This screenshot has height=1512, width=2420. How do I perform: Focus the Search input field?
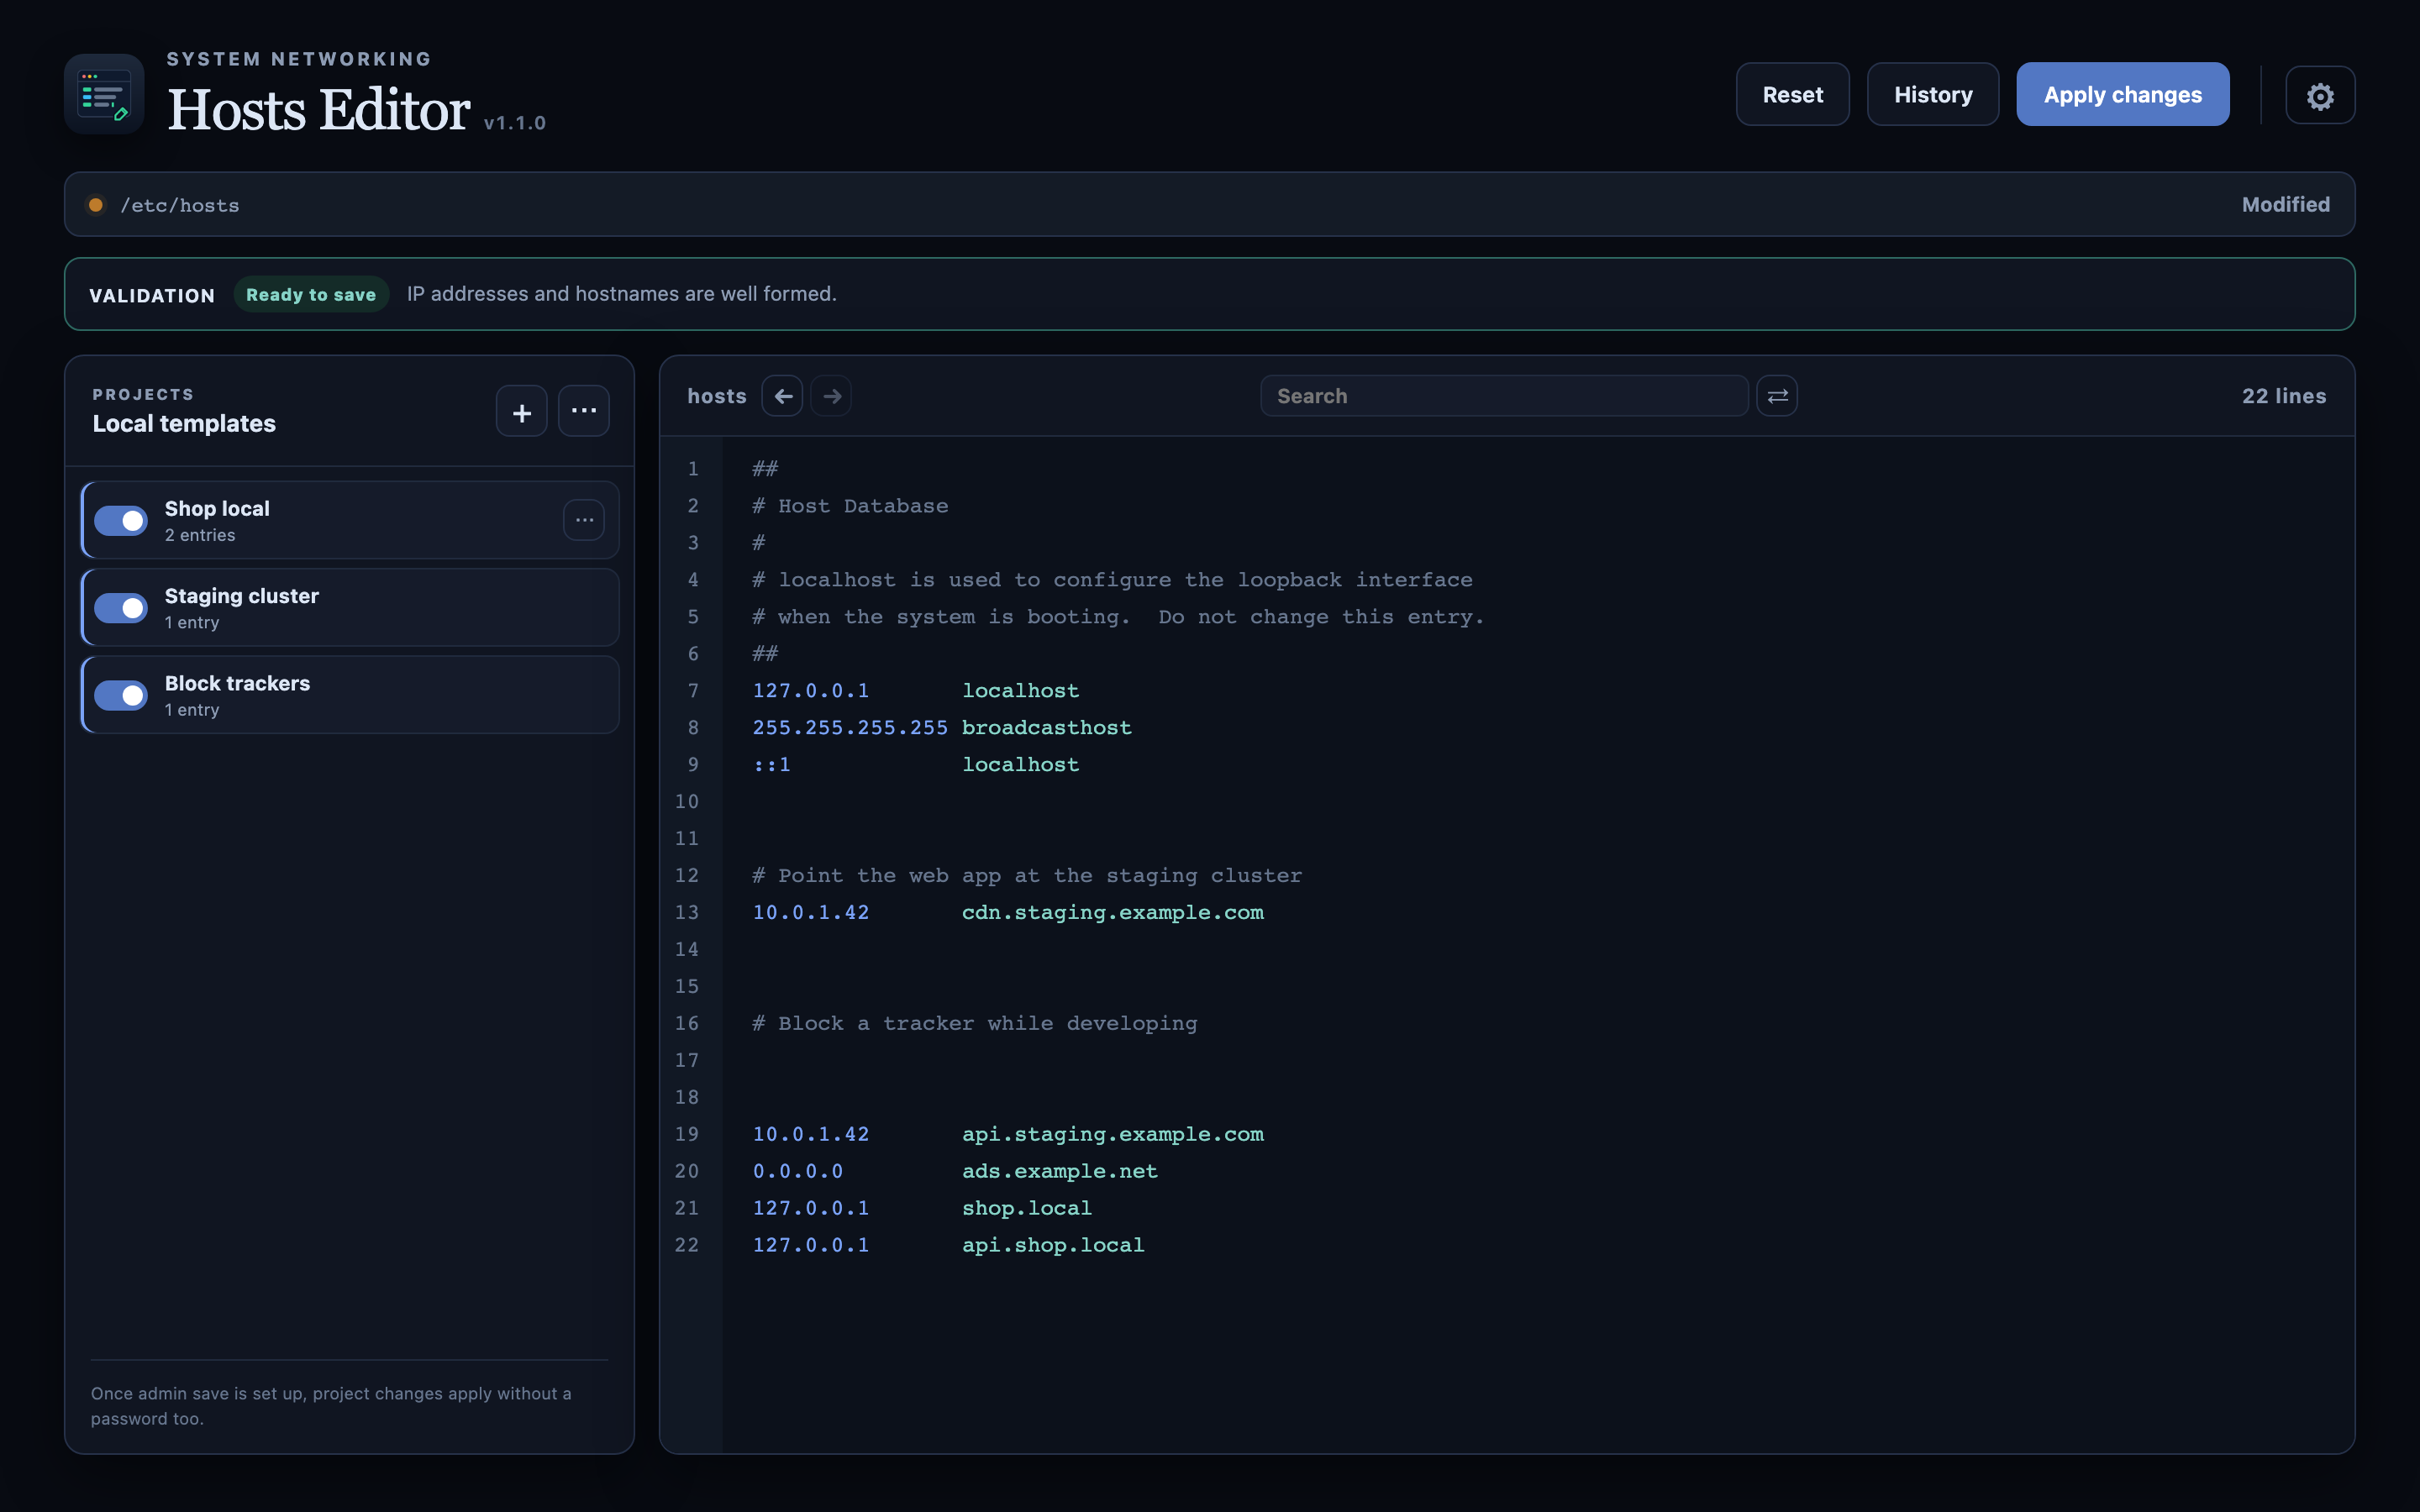pyautogui.click(x=1504, y=396)
